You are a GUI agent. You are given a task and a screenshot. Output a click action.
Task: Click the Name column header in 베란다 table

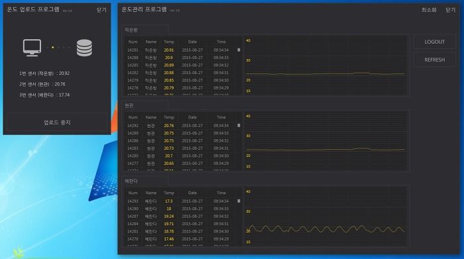[x=151, y=193]
